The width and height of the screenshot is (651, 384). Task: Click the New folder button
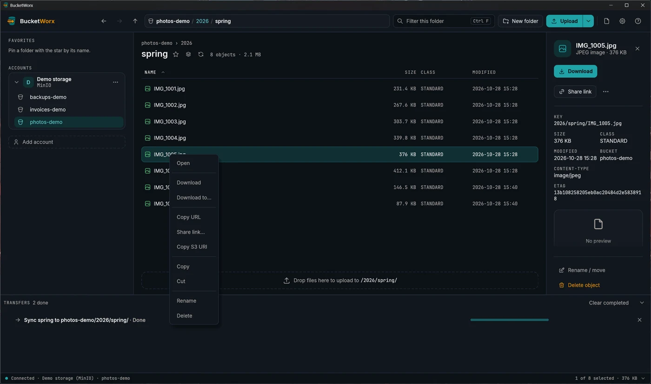coord(520,21)
